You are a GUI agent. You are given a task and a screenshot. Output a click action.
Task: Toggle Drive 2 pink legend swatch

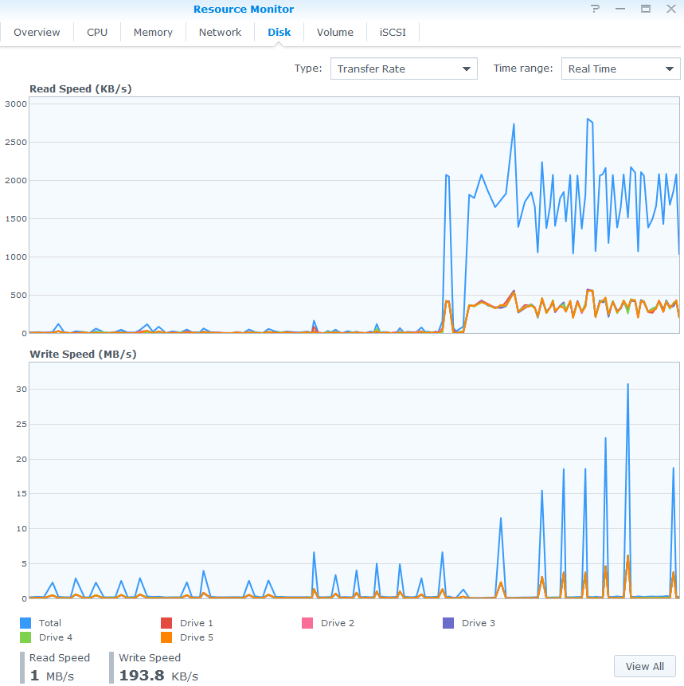click(307, 623)
